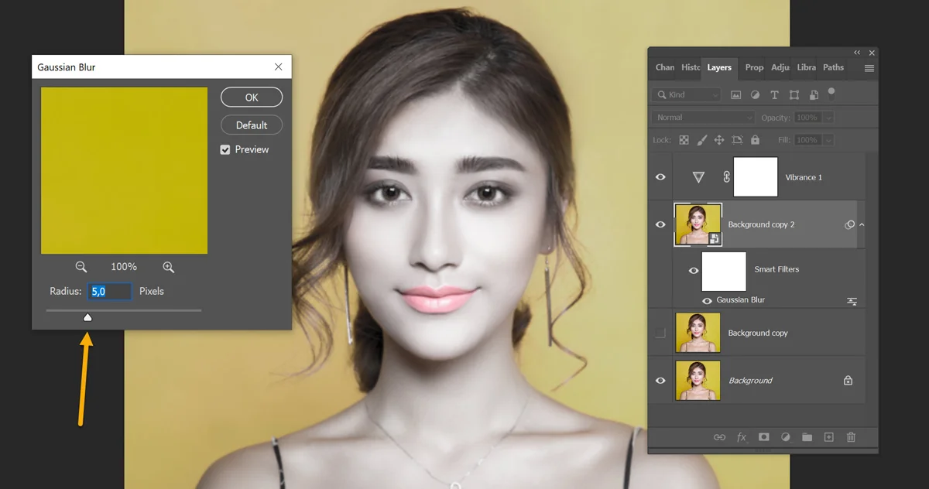Create new fill or adjustment layer icon

pos(785,437)
